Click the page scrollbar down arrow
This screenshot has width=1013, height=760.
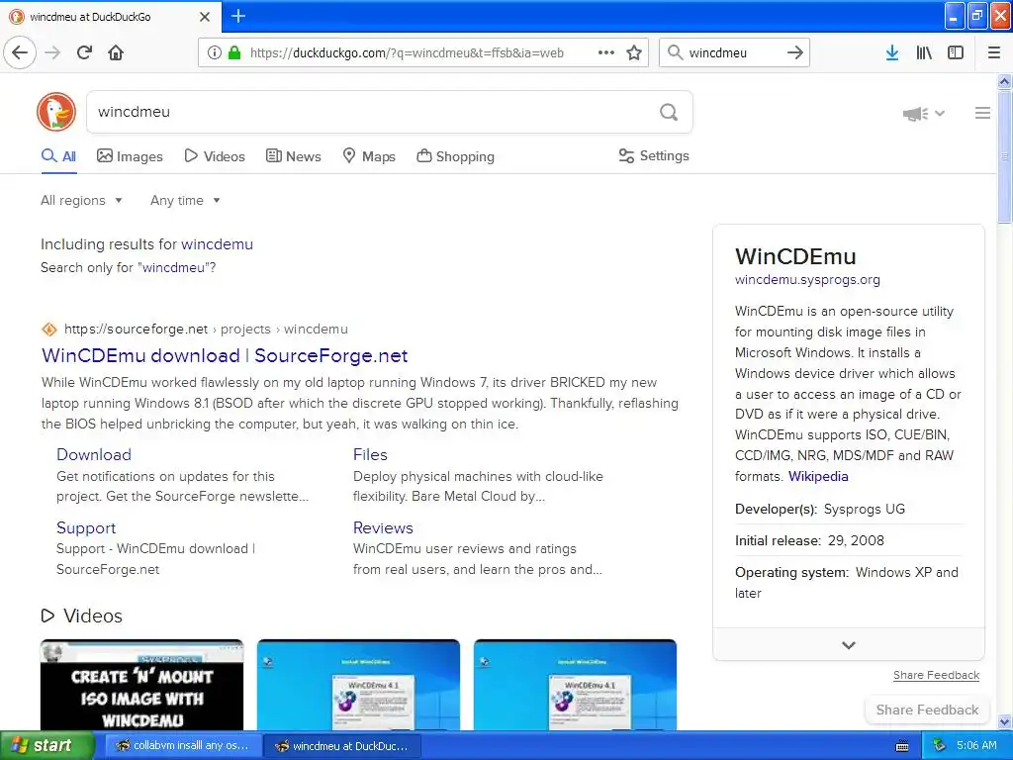(x=1004, y=721)
